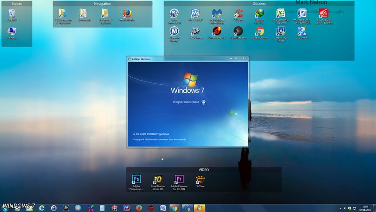Open 'À lire avant d'installer Windows' link
This screenshot has width=376, height=212.
pos(151,134)
